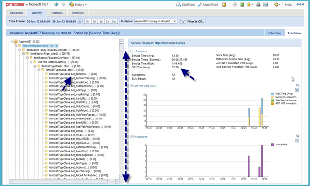Click the Filter is Off label
The height and width of the screenshot is (186, 310).
click(x=196, y=22)
